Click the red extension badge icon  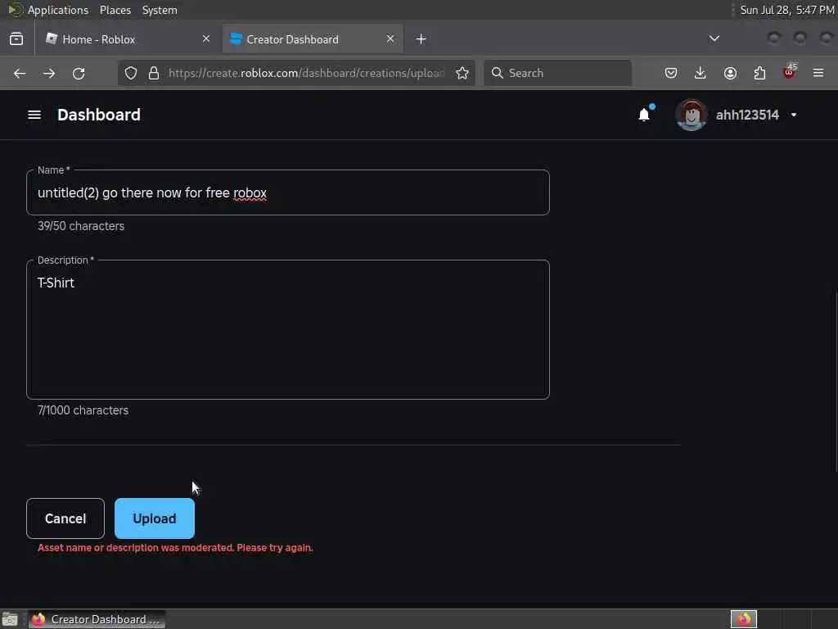[790, 72]
